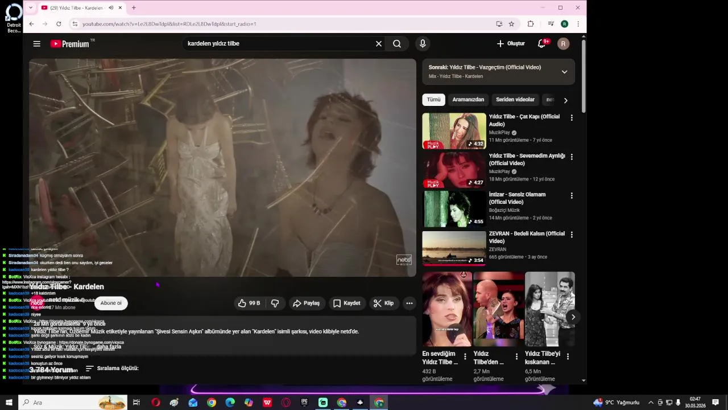
Task: Open the account avatar menu on YouTube
Action: (x=563, y=44)
